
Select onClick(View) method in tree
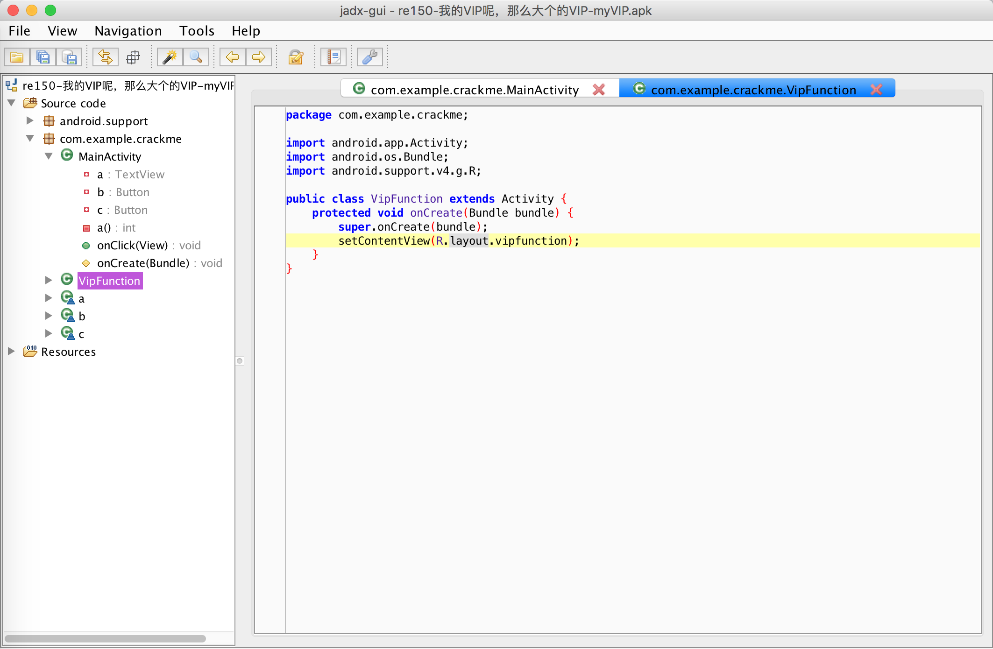tap(132, 246)
